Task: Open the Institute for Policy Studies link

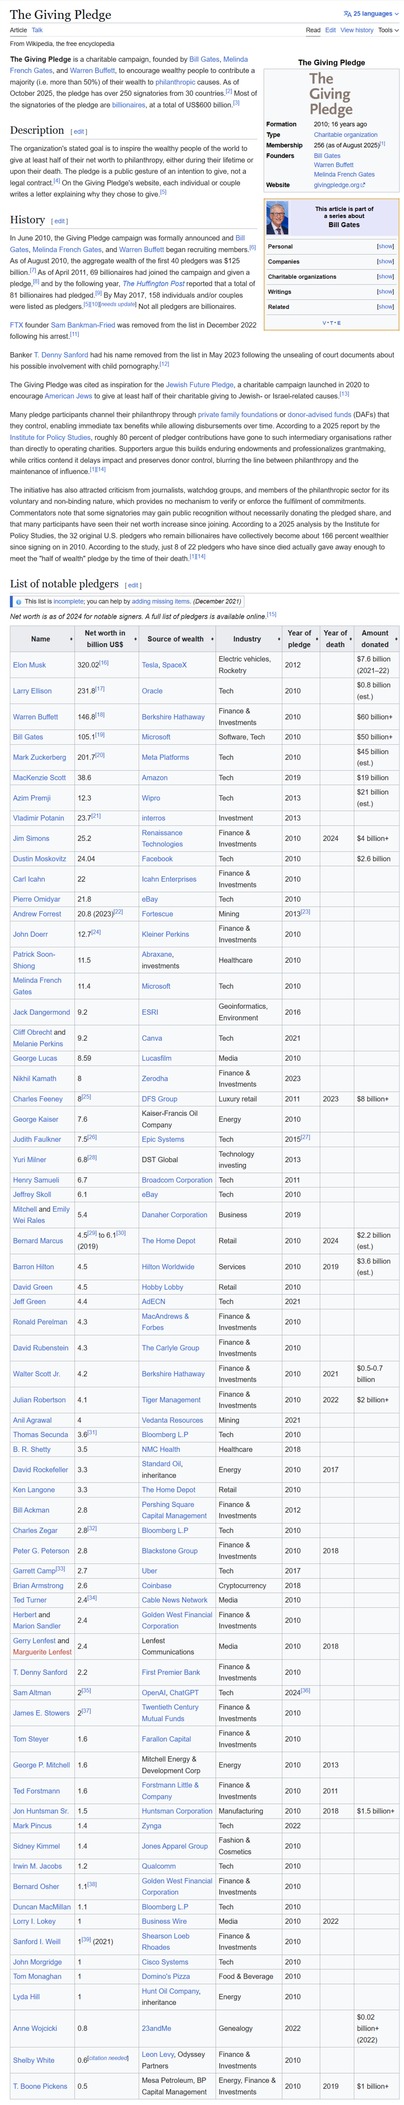Action: coord(50,438)
